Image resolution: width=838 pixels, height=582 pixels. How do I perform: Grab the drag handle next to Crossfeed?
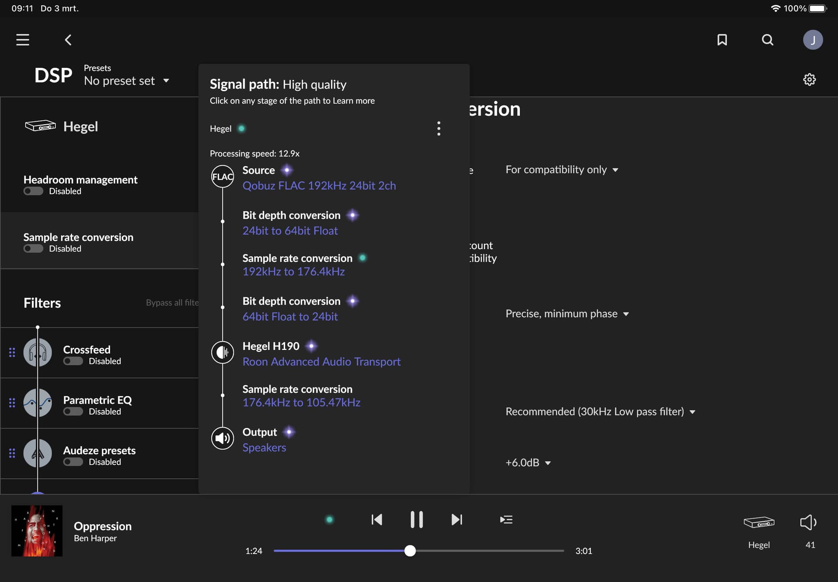pos(12,353)
